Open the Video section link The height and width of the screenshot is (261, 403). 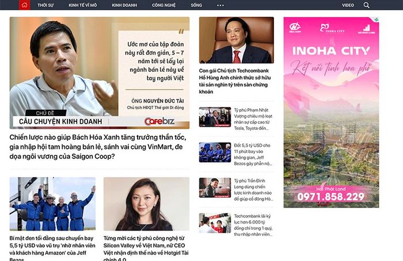348,5
